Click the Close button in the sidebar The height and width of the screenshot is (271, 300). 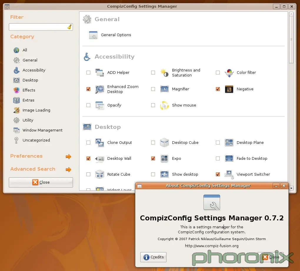tap(41, 182)
